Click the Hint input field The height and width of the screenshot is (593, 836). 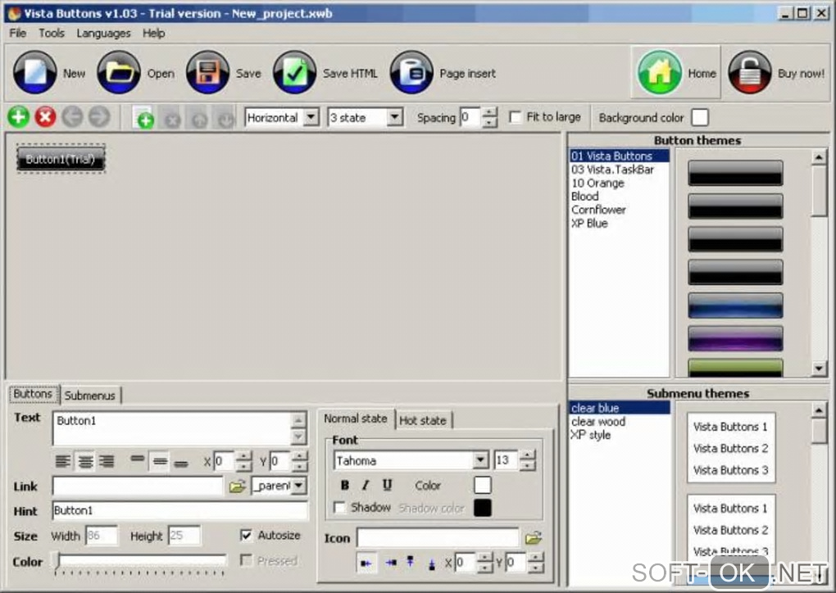coord(180,510)
